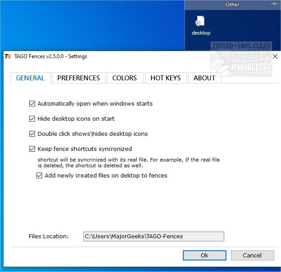
Task: Click the Cancel button
Action: click(x=252, y=255)
